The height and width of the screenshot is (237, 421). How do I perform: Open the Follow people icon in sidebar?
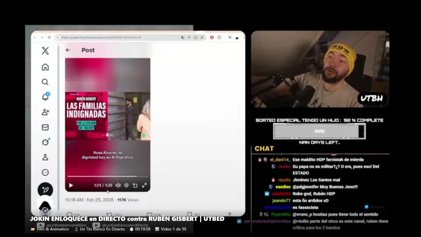(45, 112)
